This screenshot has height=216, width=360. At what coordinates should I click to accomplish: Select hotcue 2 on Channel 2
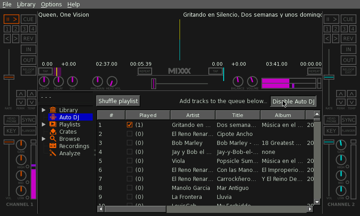[x=336, y=29]
